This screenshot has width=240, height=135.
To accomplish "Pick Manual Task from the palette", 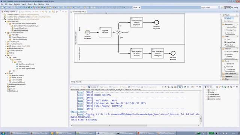I will tap(229, 42).
